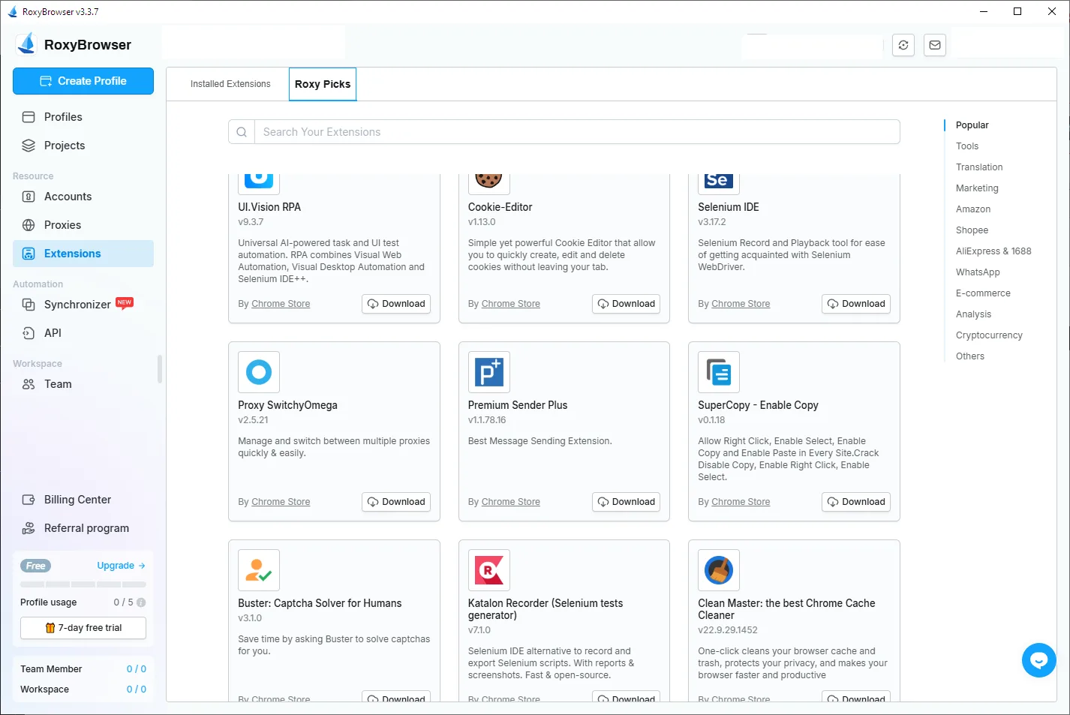The width and height of the screenshot is (1070, 715).
Task: Click the refresh icon in top bar
Action: coord(903,45)
